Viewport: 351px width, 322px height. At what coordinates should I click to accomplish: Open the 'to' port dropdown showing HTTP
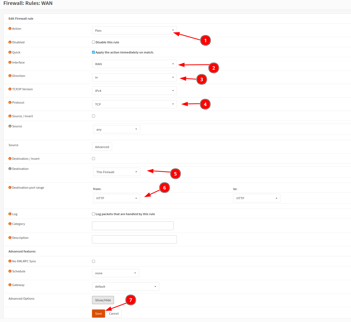(x=257, y=198)
